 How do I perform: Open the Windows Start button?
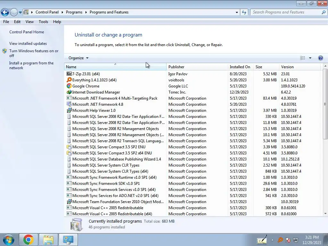(8, 240)
